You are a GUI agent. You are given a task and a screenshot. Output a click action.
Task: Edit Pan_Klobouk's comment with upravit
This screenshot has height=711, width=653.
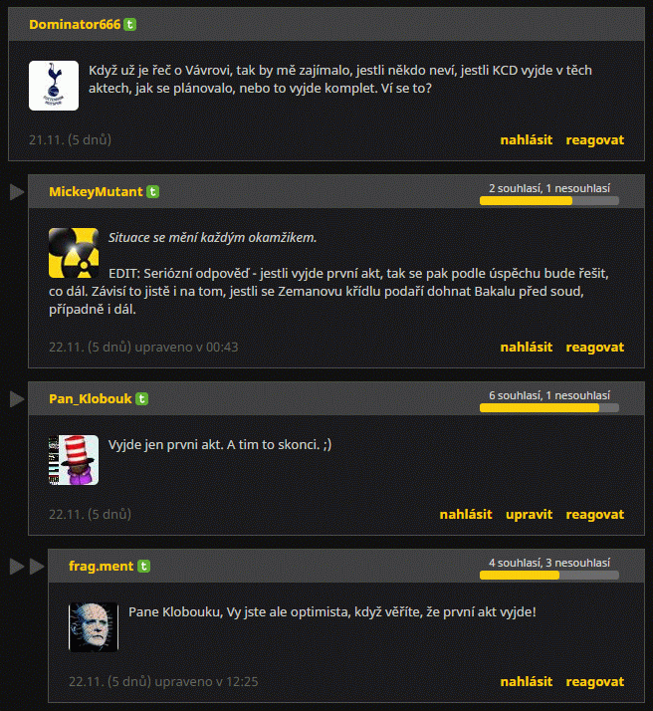[529, 515]
